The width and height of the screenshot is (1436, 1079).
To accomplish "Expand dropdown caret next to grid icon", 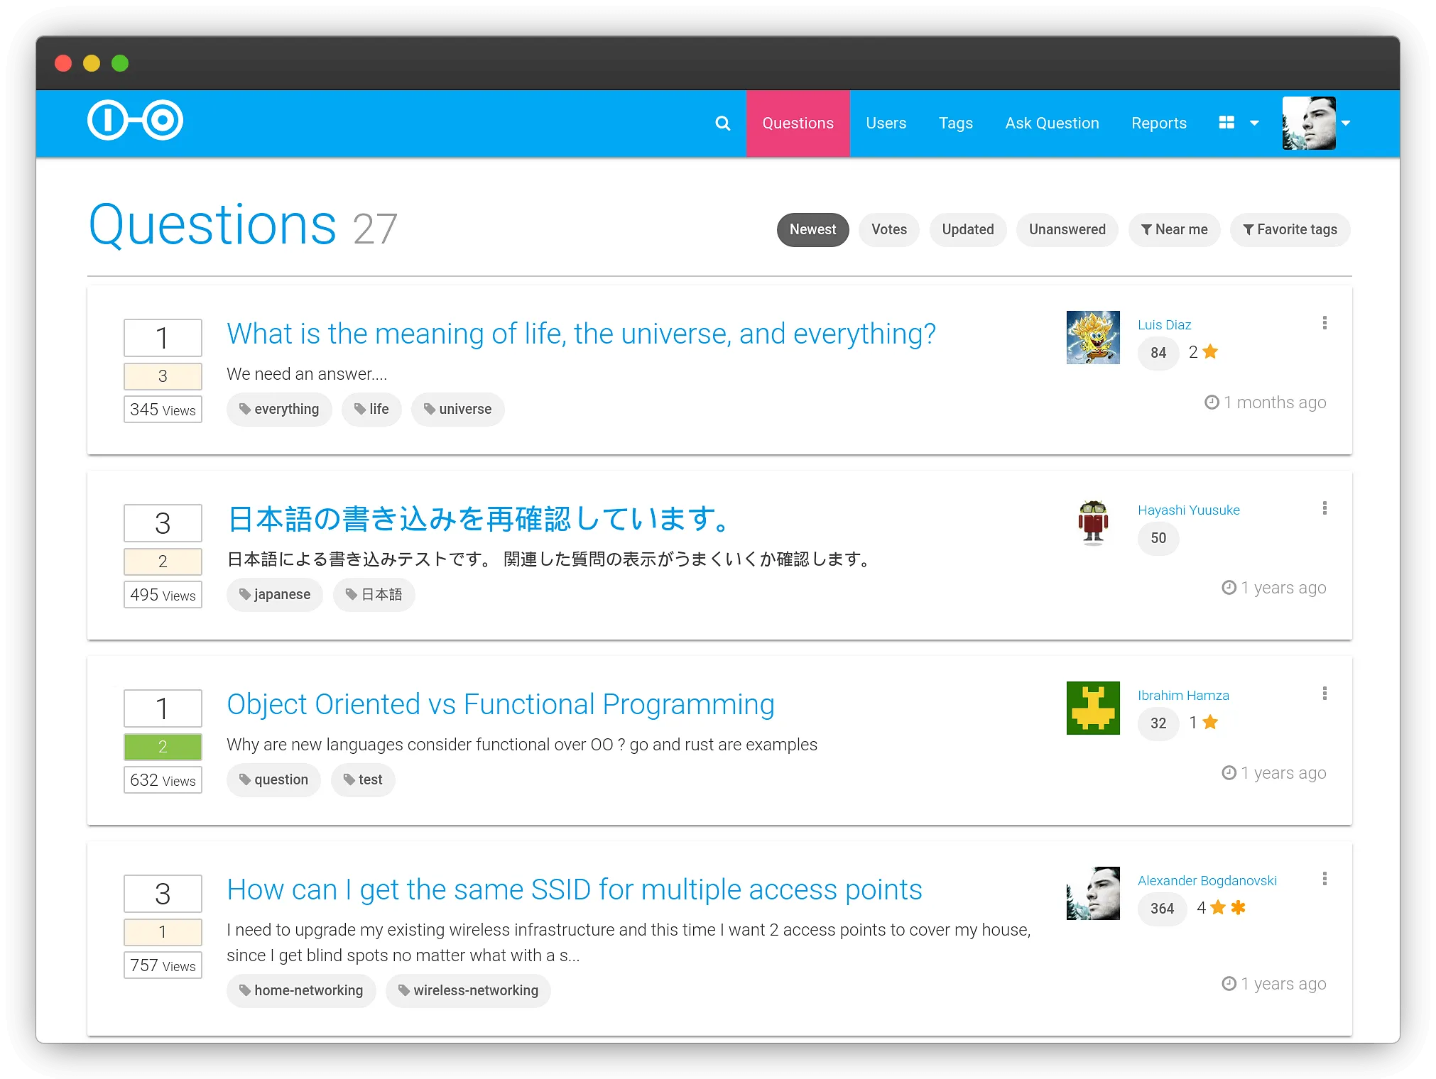I will pos(1254,124).
